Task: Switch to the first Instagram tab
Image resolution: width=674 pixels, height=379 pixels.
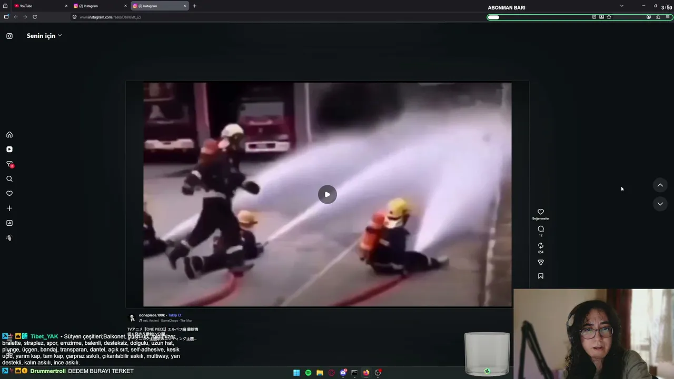Action: pos(99,6)
